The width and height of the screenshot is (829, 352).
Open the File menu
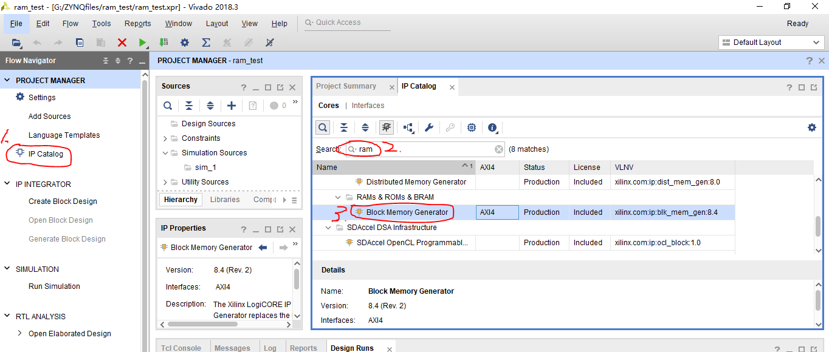16,24
